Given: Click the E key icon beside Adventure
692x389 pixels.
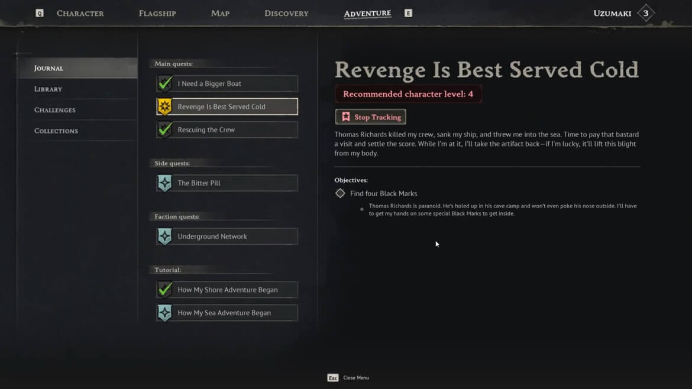Looking at the screenshot, I should [408, 13].
